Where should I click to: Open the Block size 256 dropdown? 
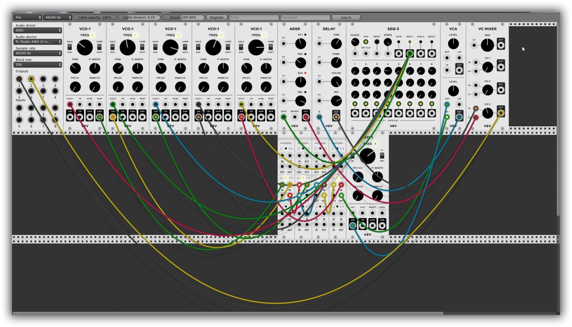point(38,65)
